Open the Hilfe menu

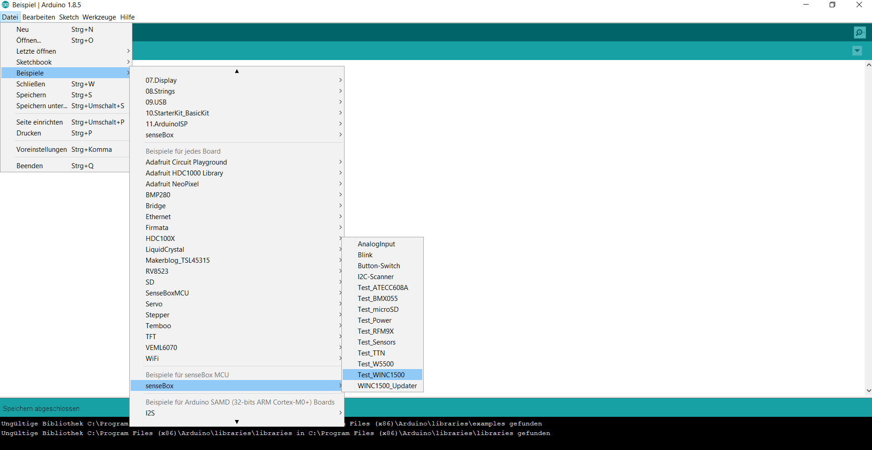click(x=127, y=17)
